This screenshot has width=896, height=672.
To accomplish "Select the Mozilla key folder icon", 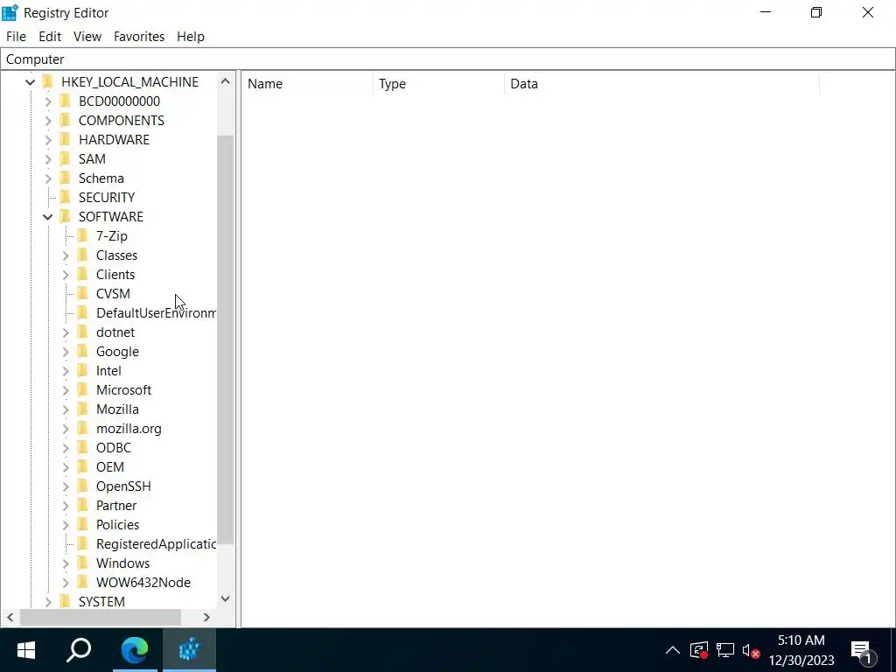I will click(82, 409).
